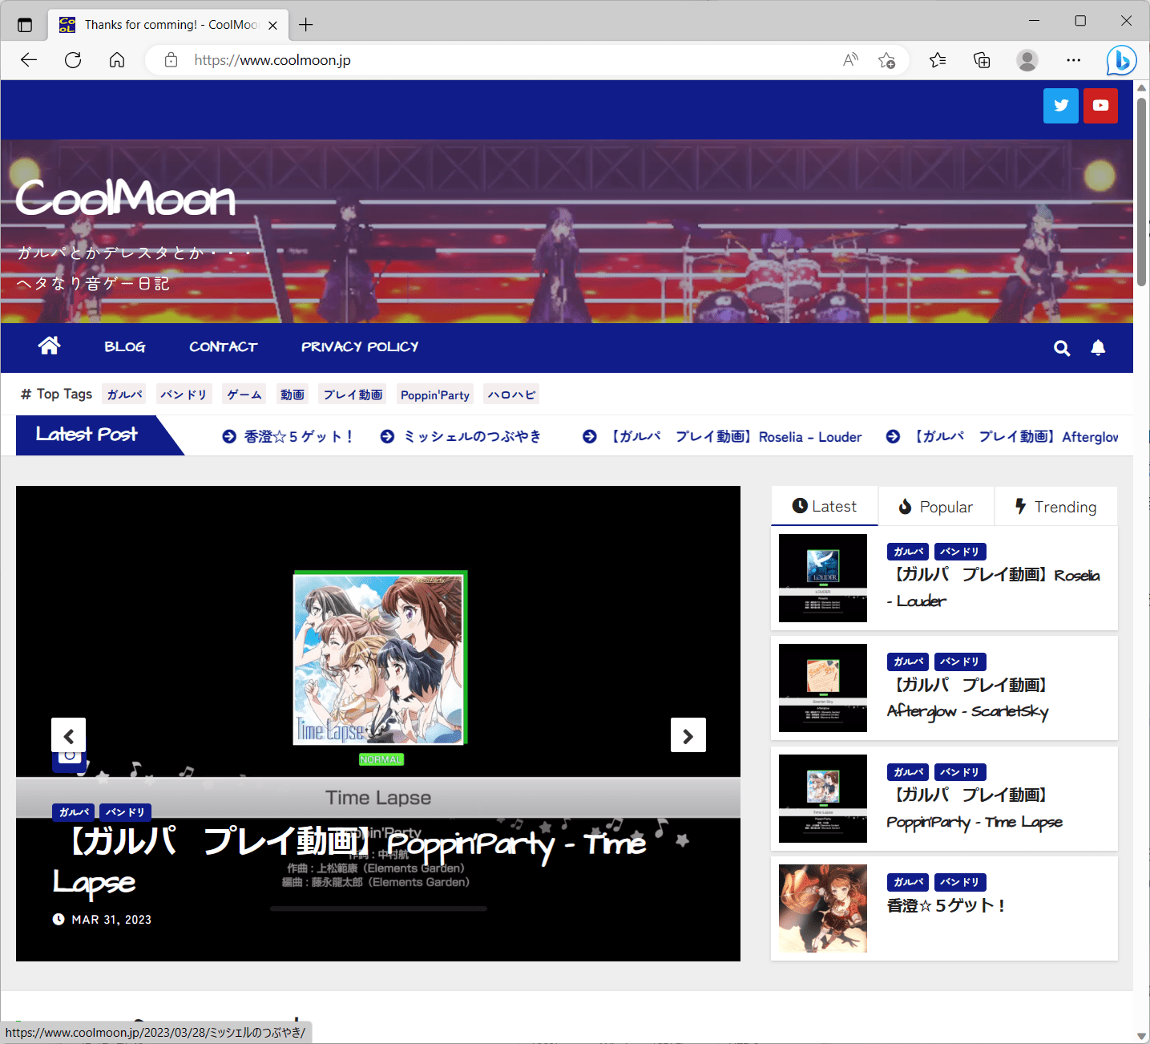Open BLOG menu item
Viewport: 1150px width, 1044px height.
pos(125,346)
